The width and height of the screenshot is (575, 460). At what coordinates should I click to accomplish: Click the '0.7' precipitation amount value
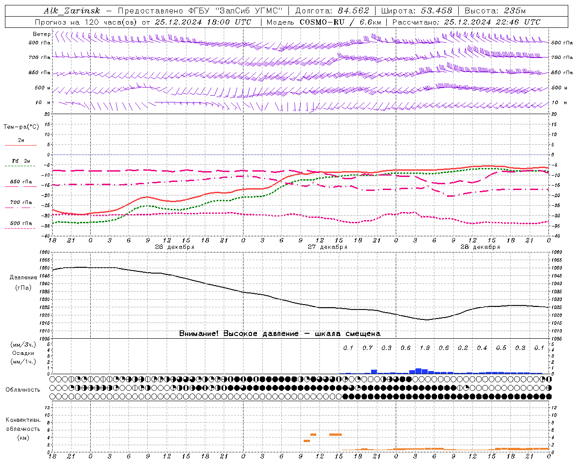pyautogui.click(x=367, y=348)
